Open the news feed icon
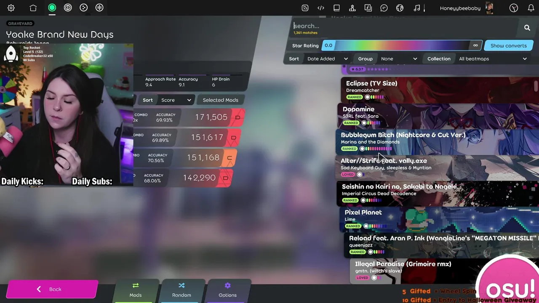This screenshot has height=303, width=539. tap(305, 8)
